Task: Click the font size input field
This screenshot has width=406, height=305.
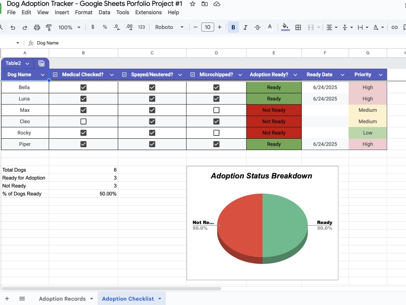Action: 207,27
